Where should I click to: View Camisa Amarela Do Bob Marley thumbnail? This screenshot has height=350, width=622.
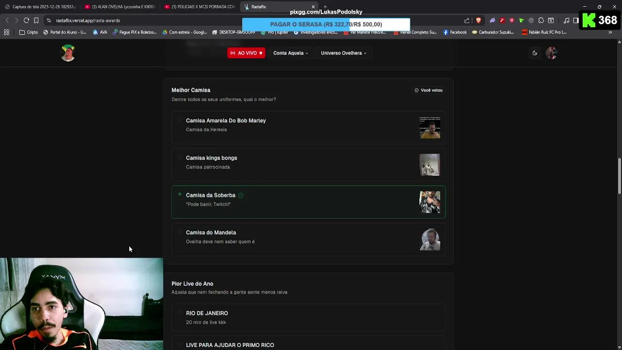tap(430, 127)
